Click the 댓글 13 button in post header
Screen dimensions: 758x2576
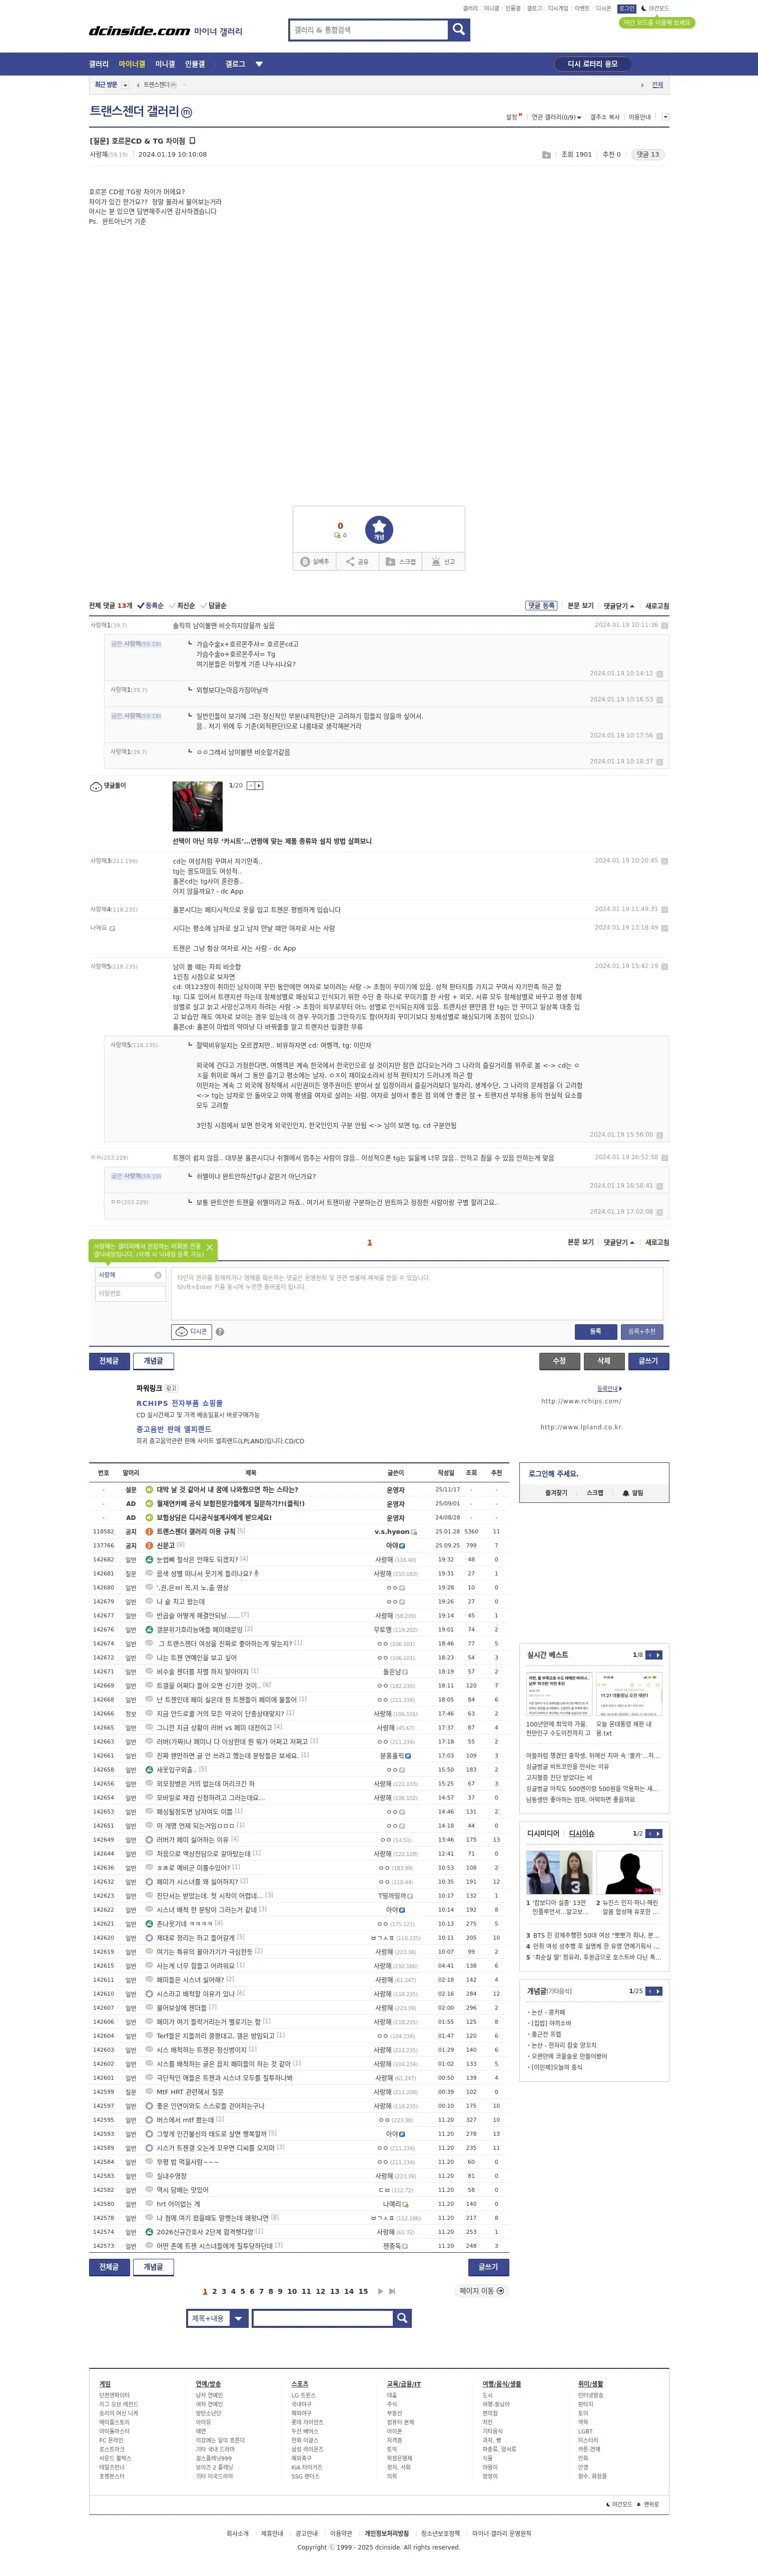(x=648, y=155)
